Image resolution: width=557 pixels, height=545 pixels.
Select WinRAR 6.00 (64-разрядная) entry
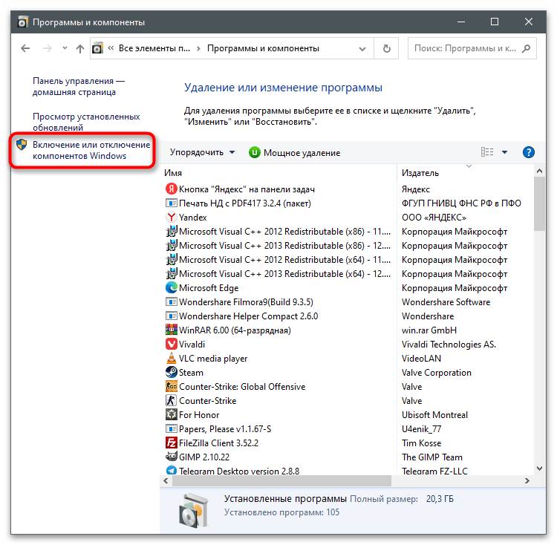pos(235,330)
